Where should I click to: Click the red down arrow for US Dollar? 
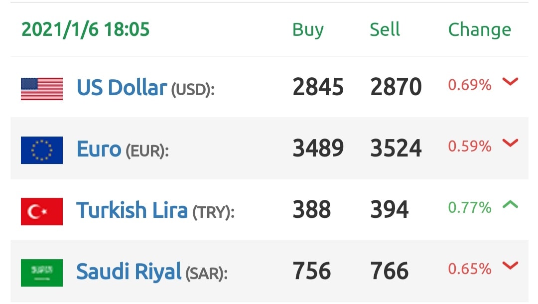pyautogui.click(x=510, y=82)
